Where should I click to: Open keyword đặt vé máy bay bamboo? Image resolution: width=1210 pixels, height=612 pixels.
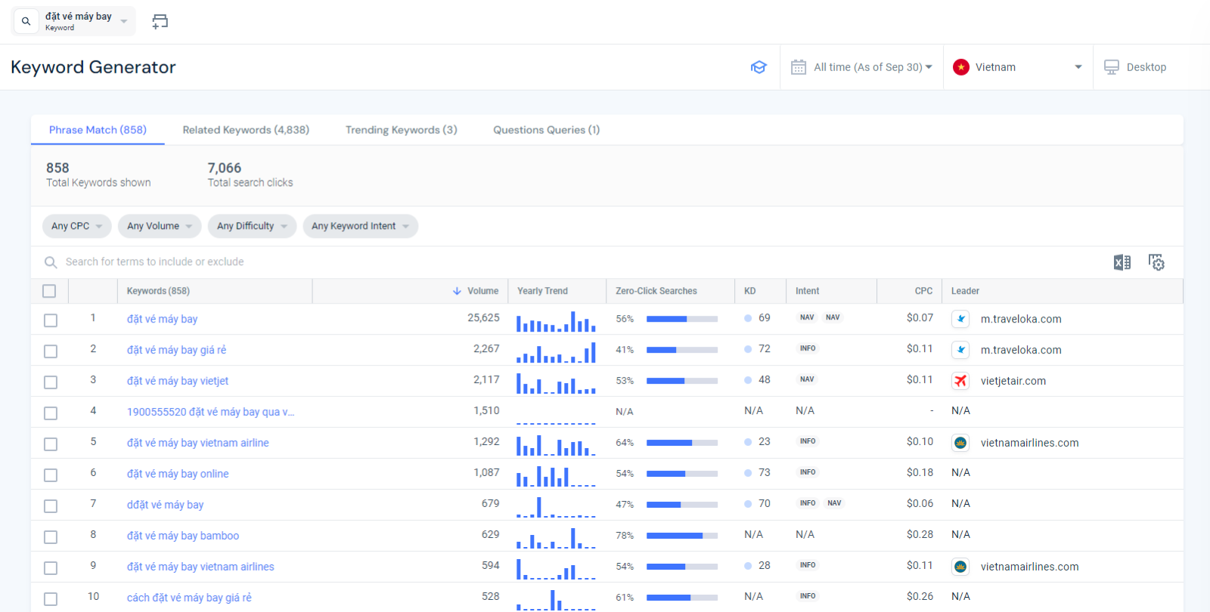coord(183,536)
